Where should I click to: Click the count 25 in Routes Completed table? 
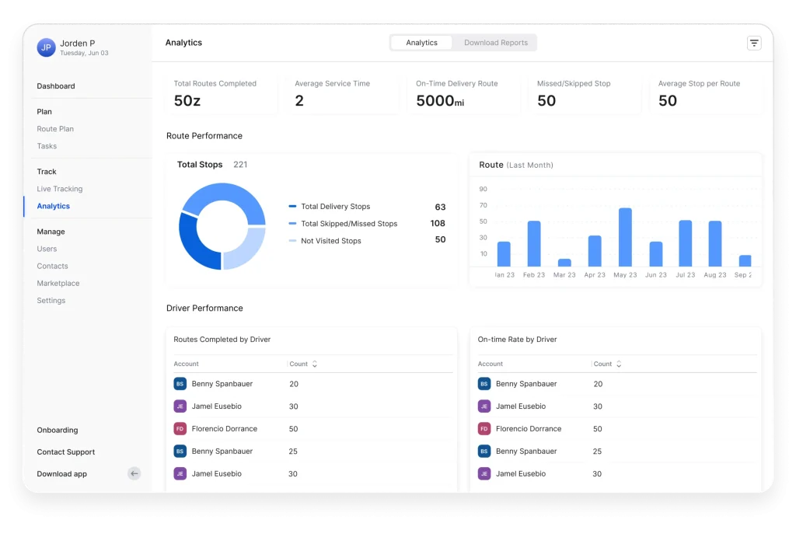tap(293, 452)
